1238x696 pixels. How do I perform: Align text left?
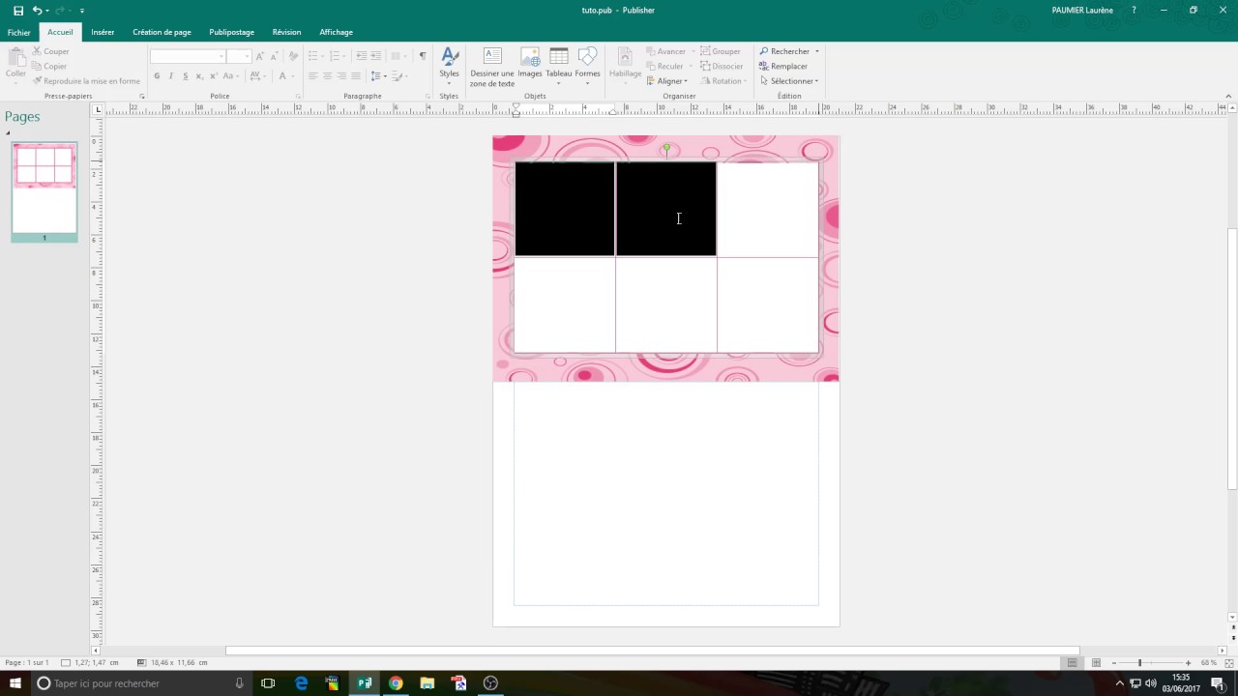point(312,76)
